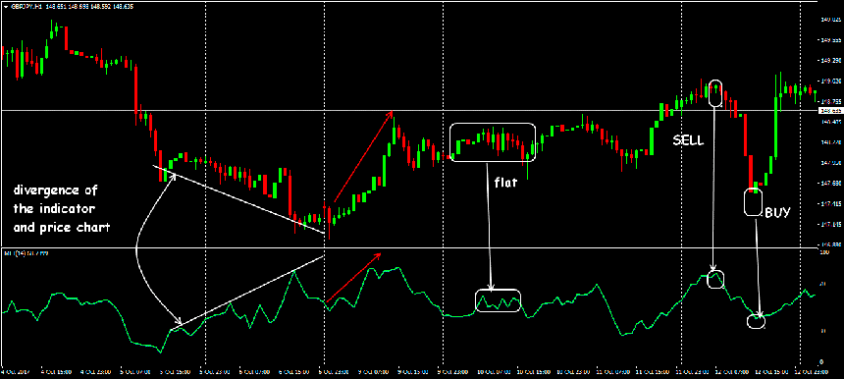Click the '10 Oct 15:00' time axis label
Viewport: 844px width, 379px height.
click(534, 372)
